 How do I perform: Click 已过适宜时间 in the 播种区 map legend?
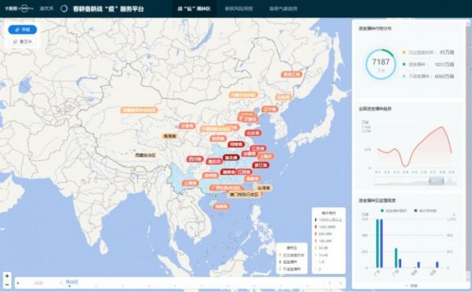click(x=292, y=255)
